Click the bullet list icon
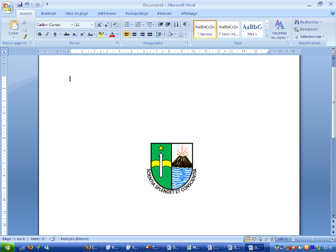336x252 pixels. 127,25
